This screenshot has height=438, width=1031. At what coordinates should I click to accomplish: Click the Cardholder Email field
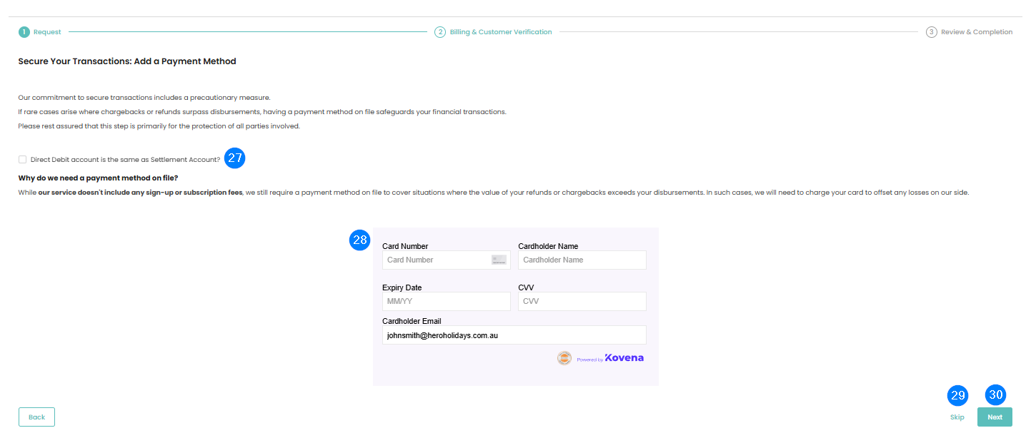click(514, 335)
